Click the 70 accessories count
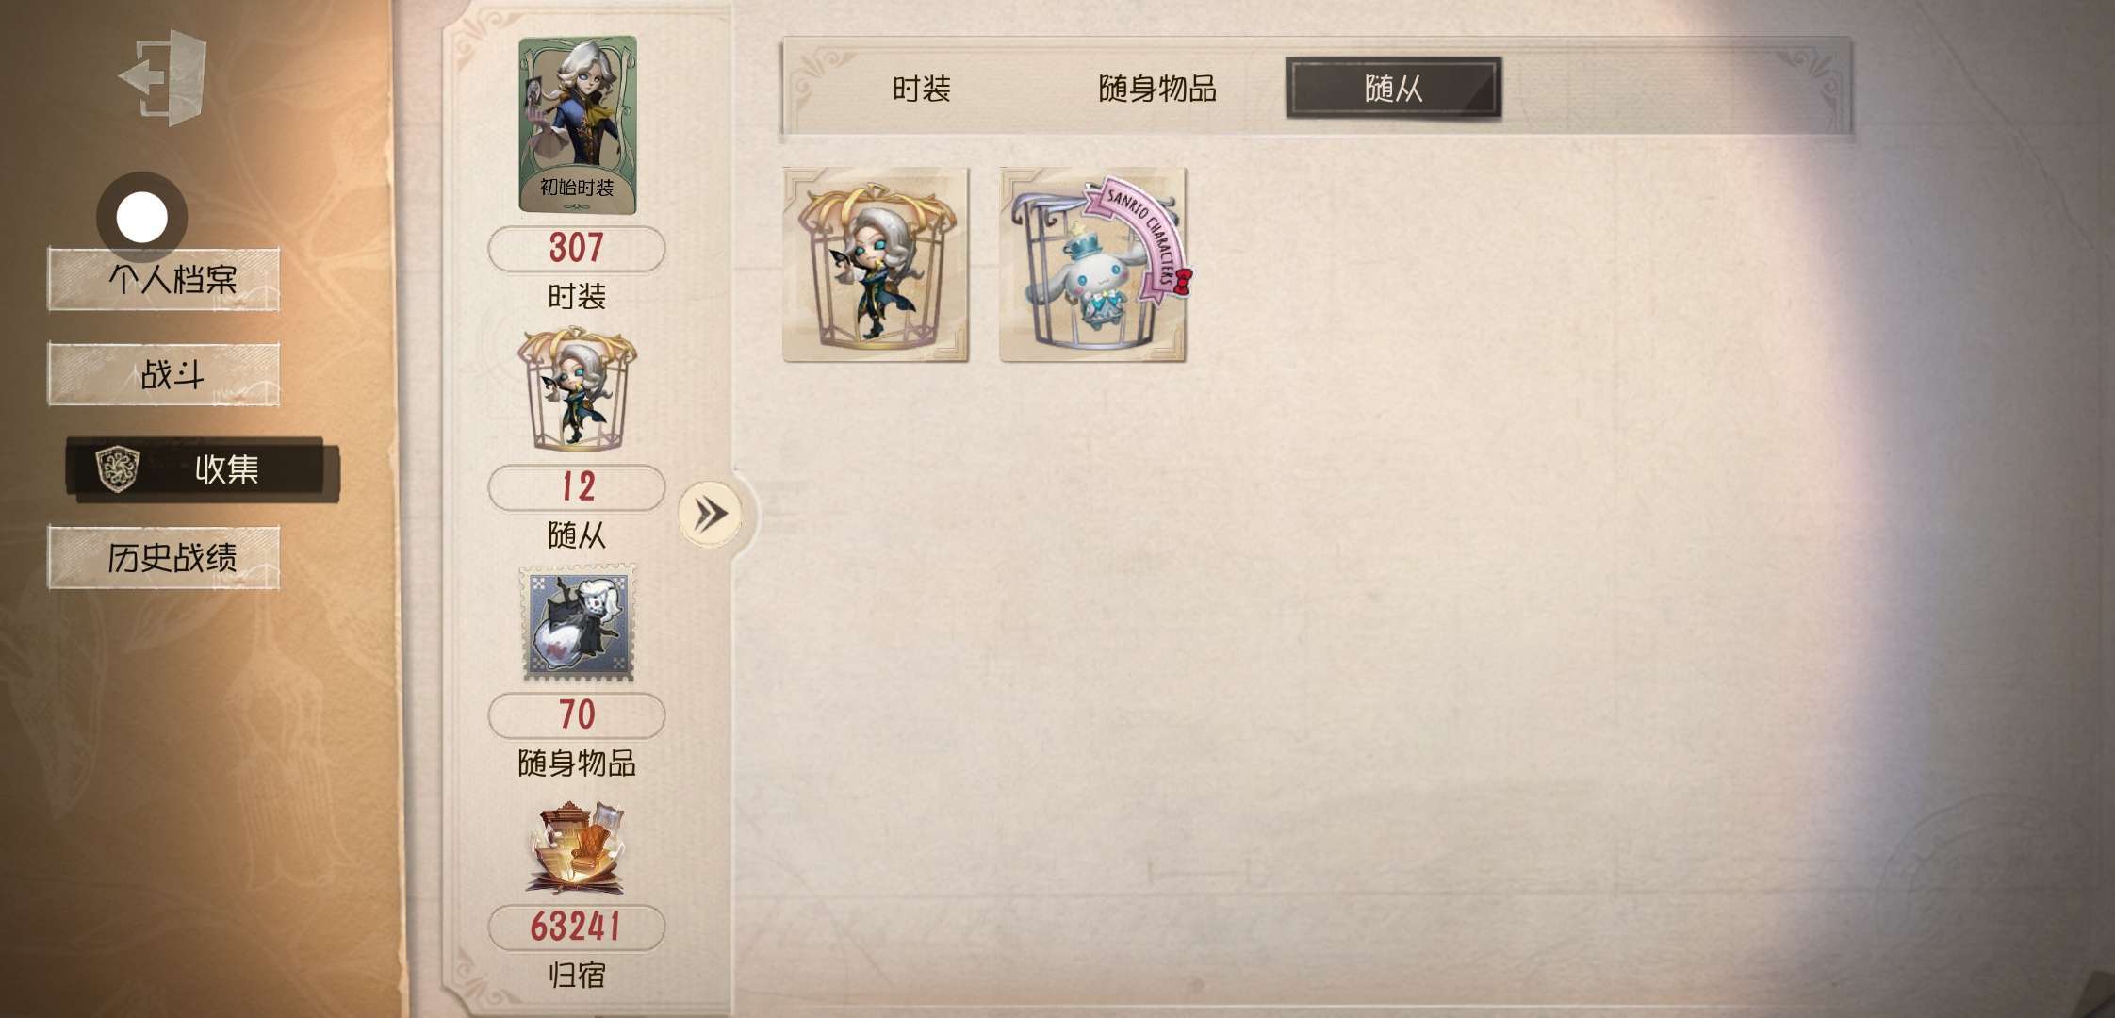 (577, 715)
